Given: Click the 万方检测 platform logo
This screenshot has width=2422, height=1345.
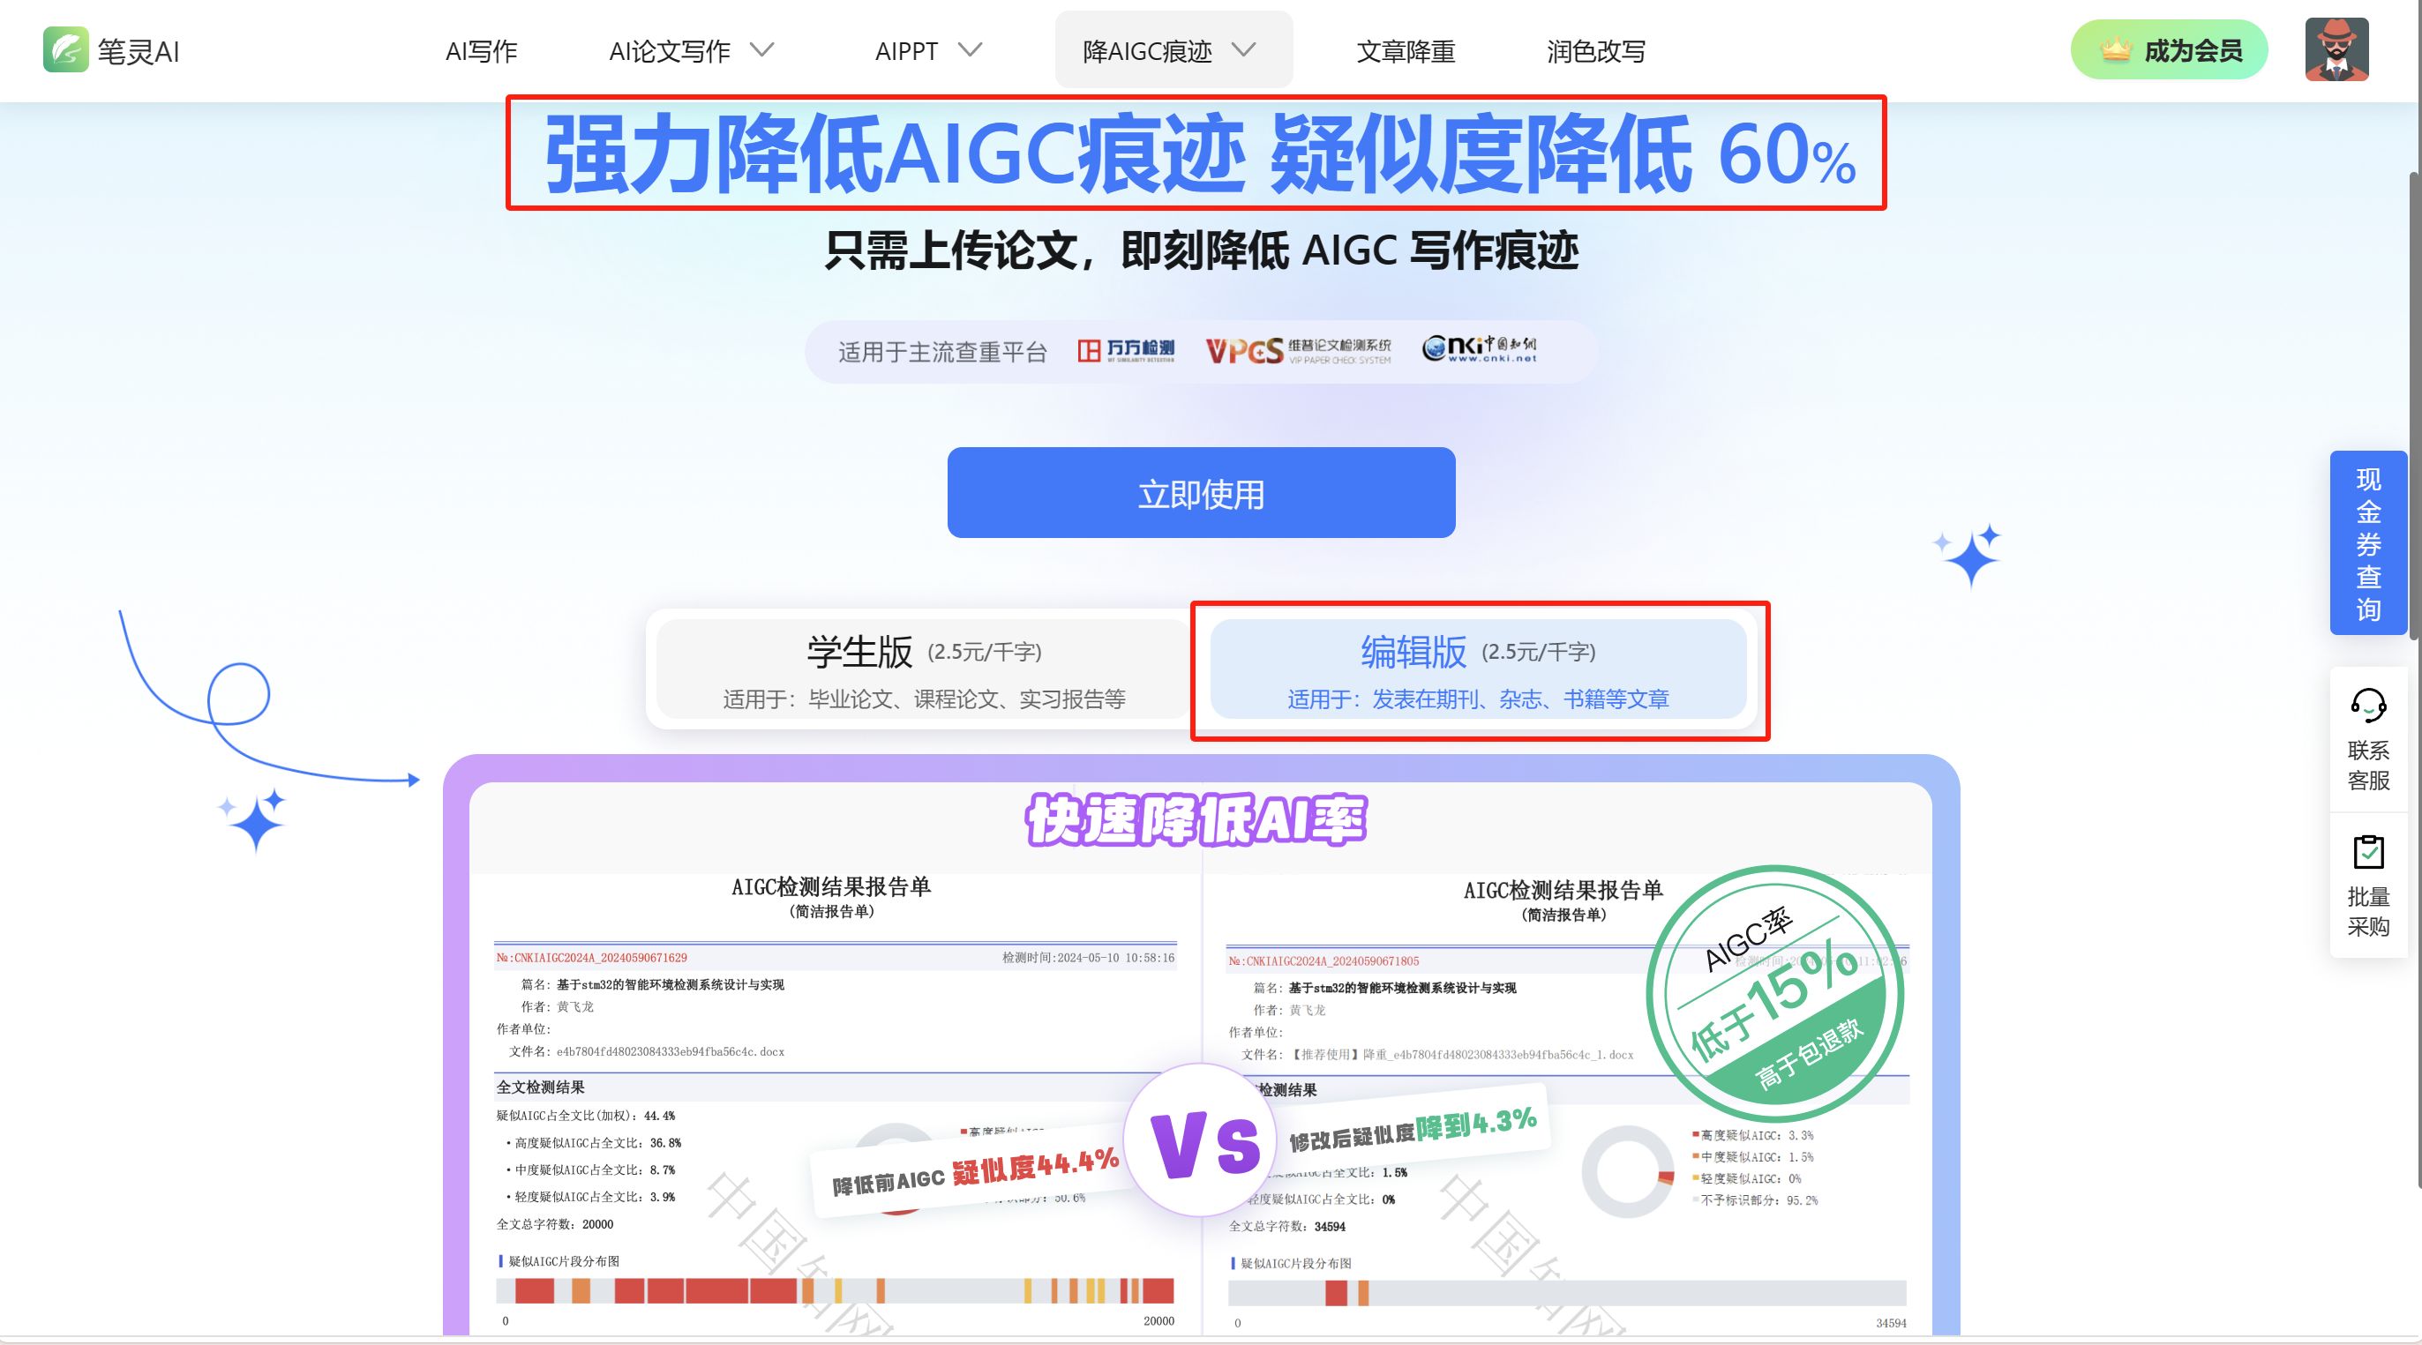Looking at the screenshot, I should 1126,351.
